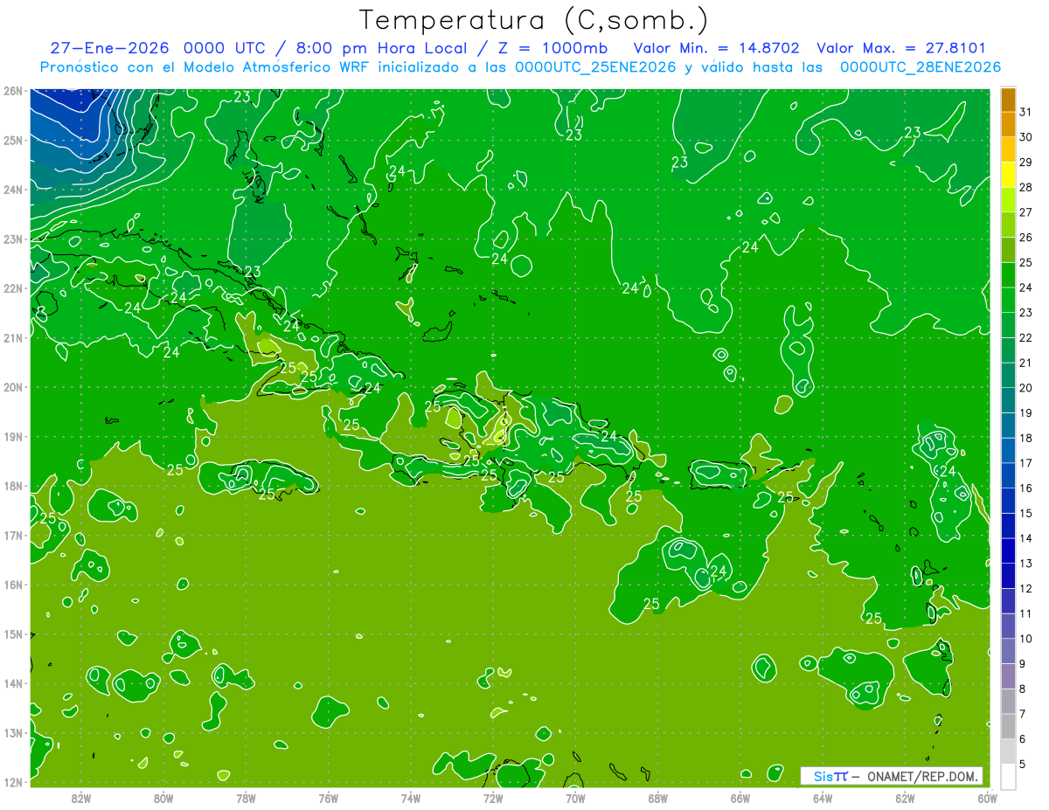The height and width of the screenshot is (810, 1049).
Task: Click the '82W' longitude axis label
Action: pyautogui.click(x=80, y=798)
